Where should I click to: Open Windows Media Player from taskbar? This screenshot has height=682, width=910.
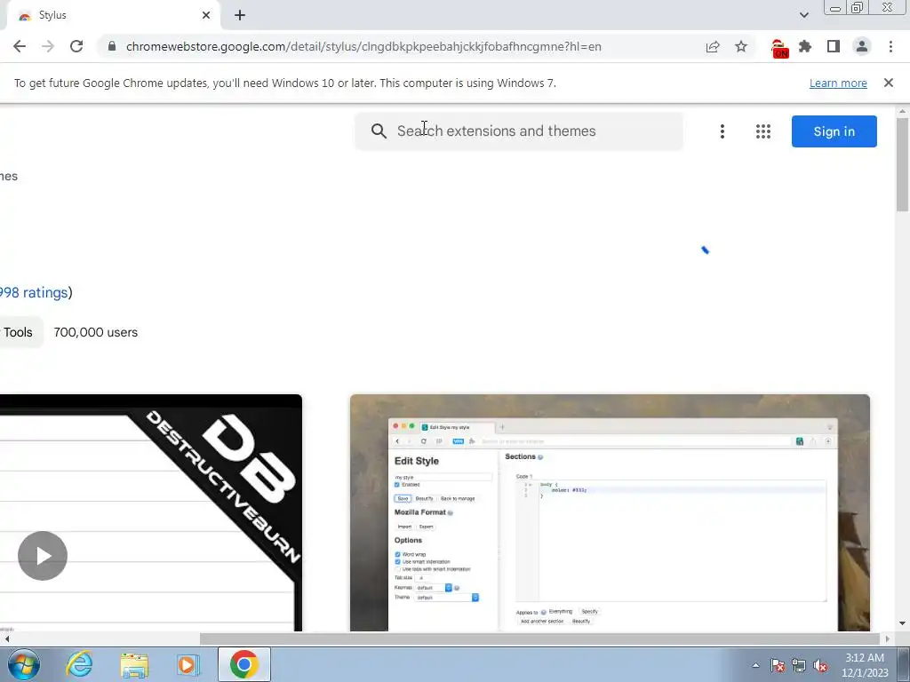click(x=188, y=664)
